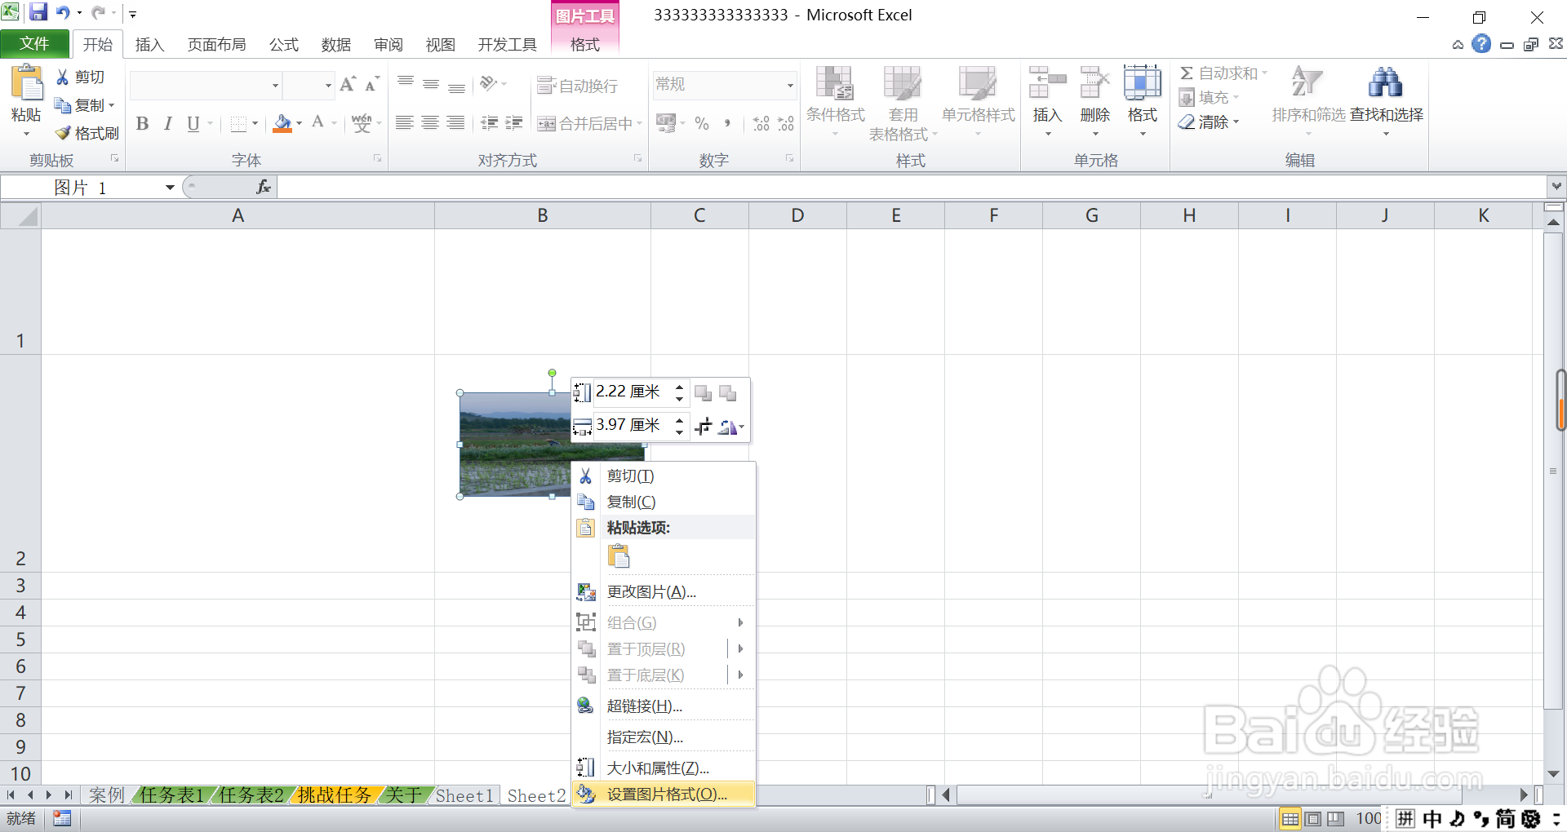1567x832 pixels.
Task: Toggle Wrap Text (自动换行)
Action: [577, 86]
